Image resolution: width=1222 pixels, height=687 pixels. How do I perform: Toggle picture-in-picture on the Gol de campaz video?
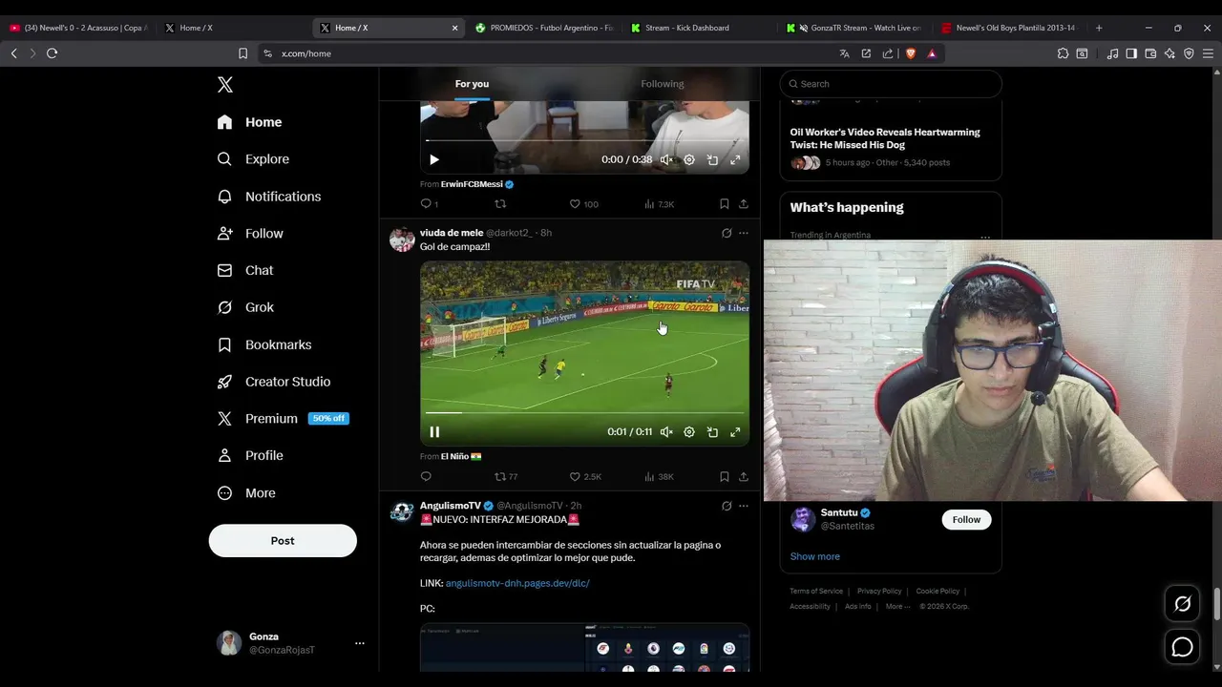(x=712, y=432)
